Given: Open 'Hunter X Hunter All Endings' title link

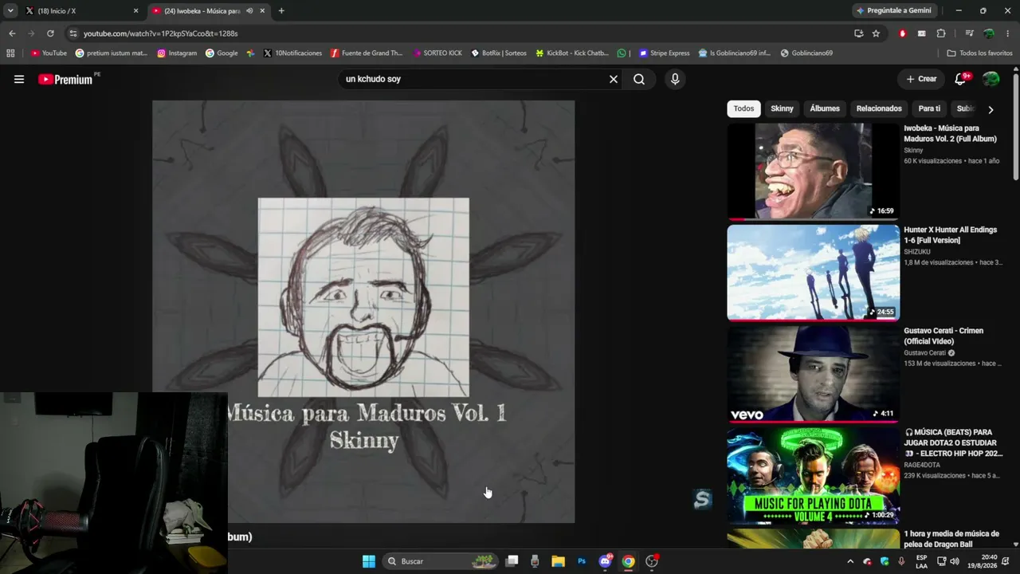Looking at the screenshot, I should pos(950,234).
